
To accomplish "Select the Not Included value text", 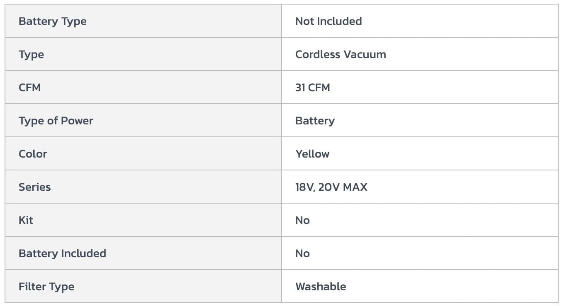I will 328,21.
